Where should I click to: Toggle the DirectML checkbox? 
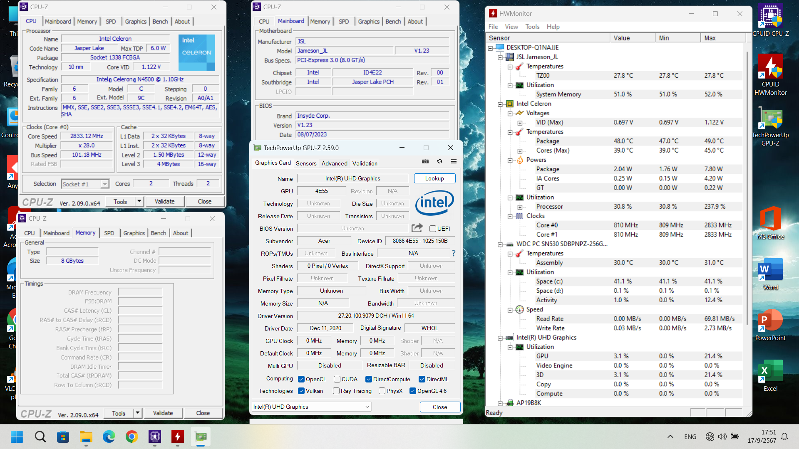(x=422, y=379)
